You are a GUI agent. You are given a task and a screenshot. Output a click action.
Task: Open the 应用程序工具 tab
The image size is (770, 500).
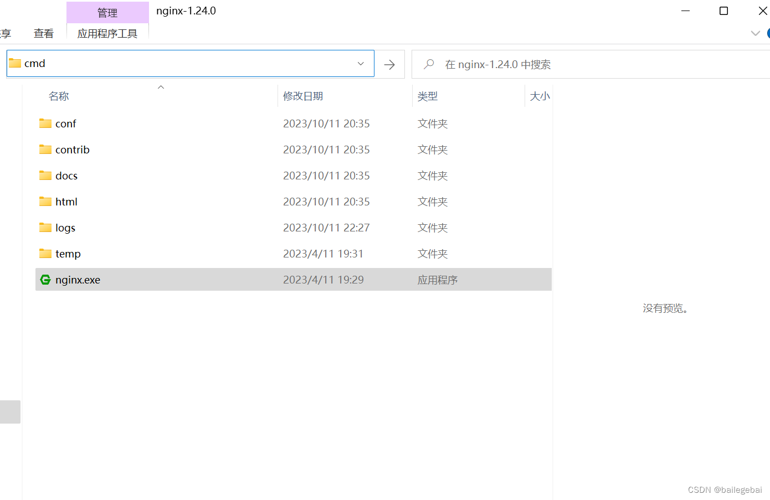click(x=107, y=33)
